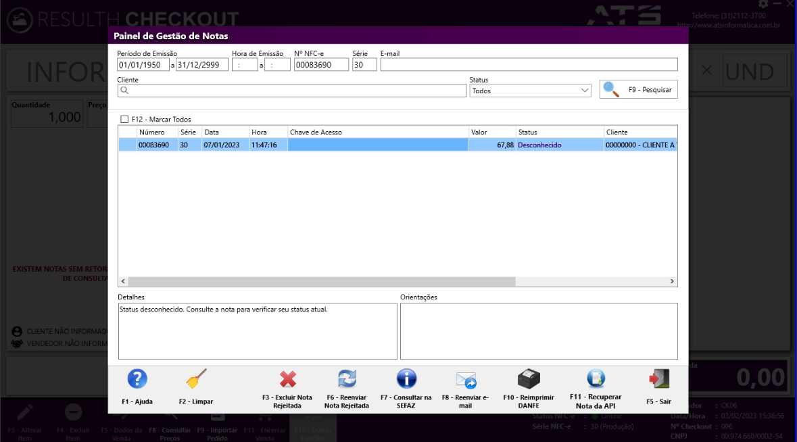Click the grid horizontal scrollbar thumb
The height and width of the screenshot is (442, 797).
click(x=322, y=281)
